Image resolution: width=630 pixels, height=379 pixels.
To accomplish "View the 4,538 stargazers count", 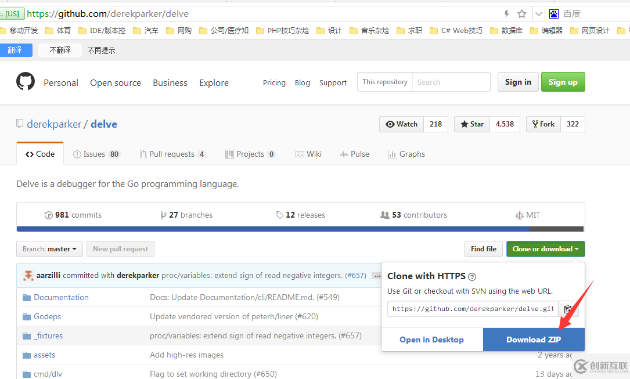I will coord(505,124).
